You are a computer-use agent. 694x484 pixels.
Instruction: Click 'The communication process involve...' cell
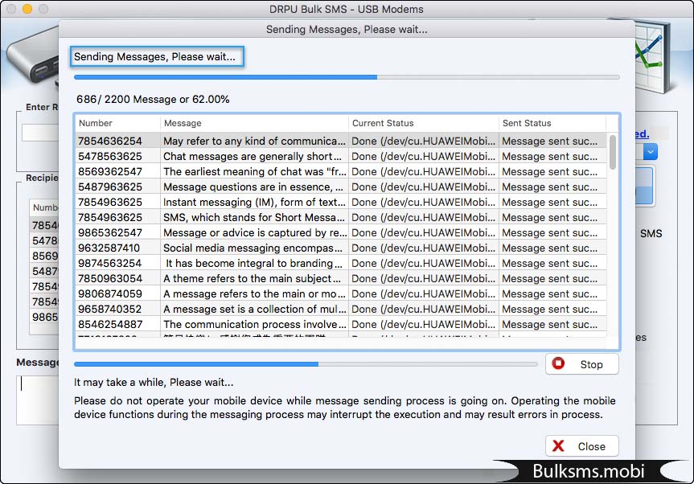click(254, 324)
